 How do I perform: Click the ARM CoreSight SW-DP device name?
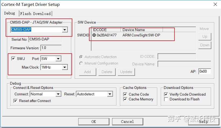141,35
